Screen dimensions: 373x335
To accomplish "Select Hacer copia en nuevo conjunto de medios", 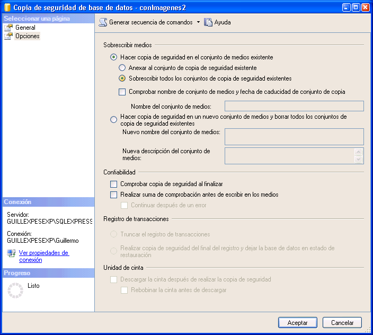I will tap(114, 119).
